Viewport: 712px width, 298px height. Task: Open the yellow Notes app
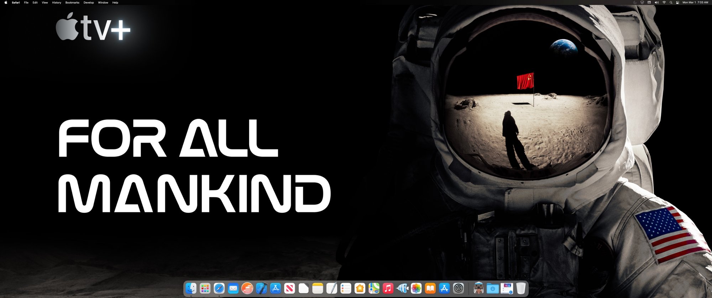click(318, 288)
